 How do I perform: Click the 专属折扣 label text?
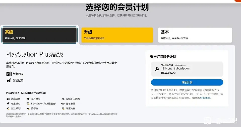pos(16,103)
